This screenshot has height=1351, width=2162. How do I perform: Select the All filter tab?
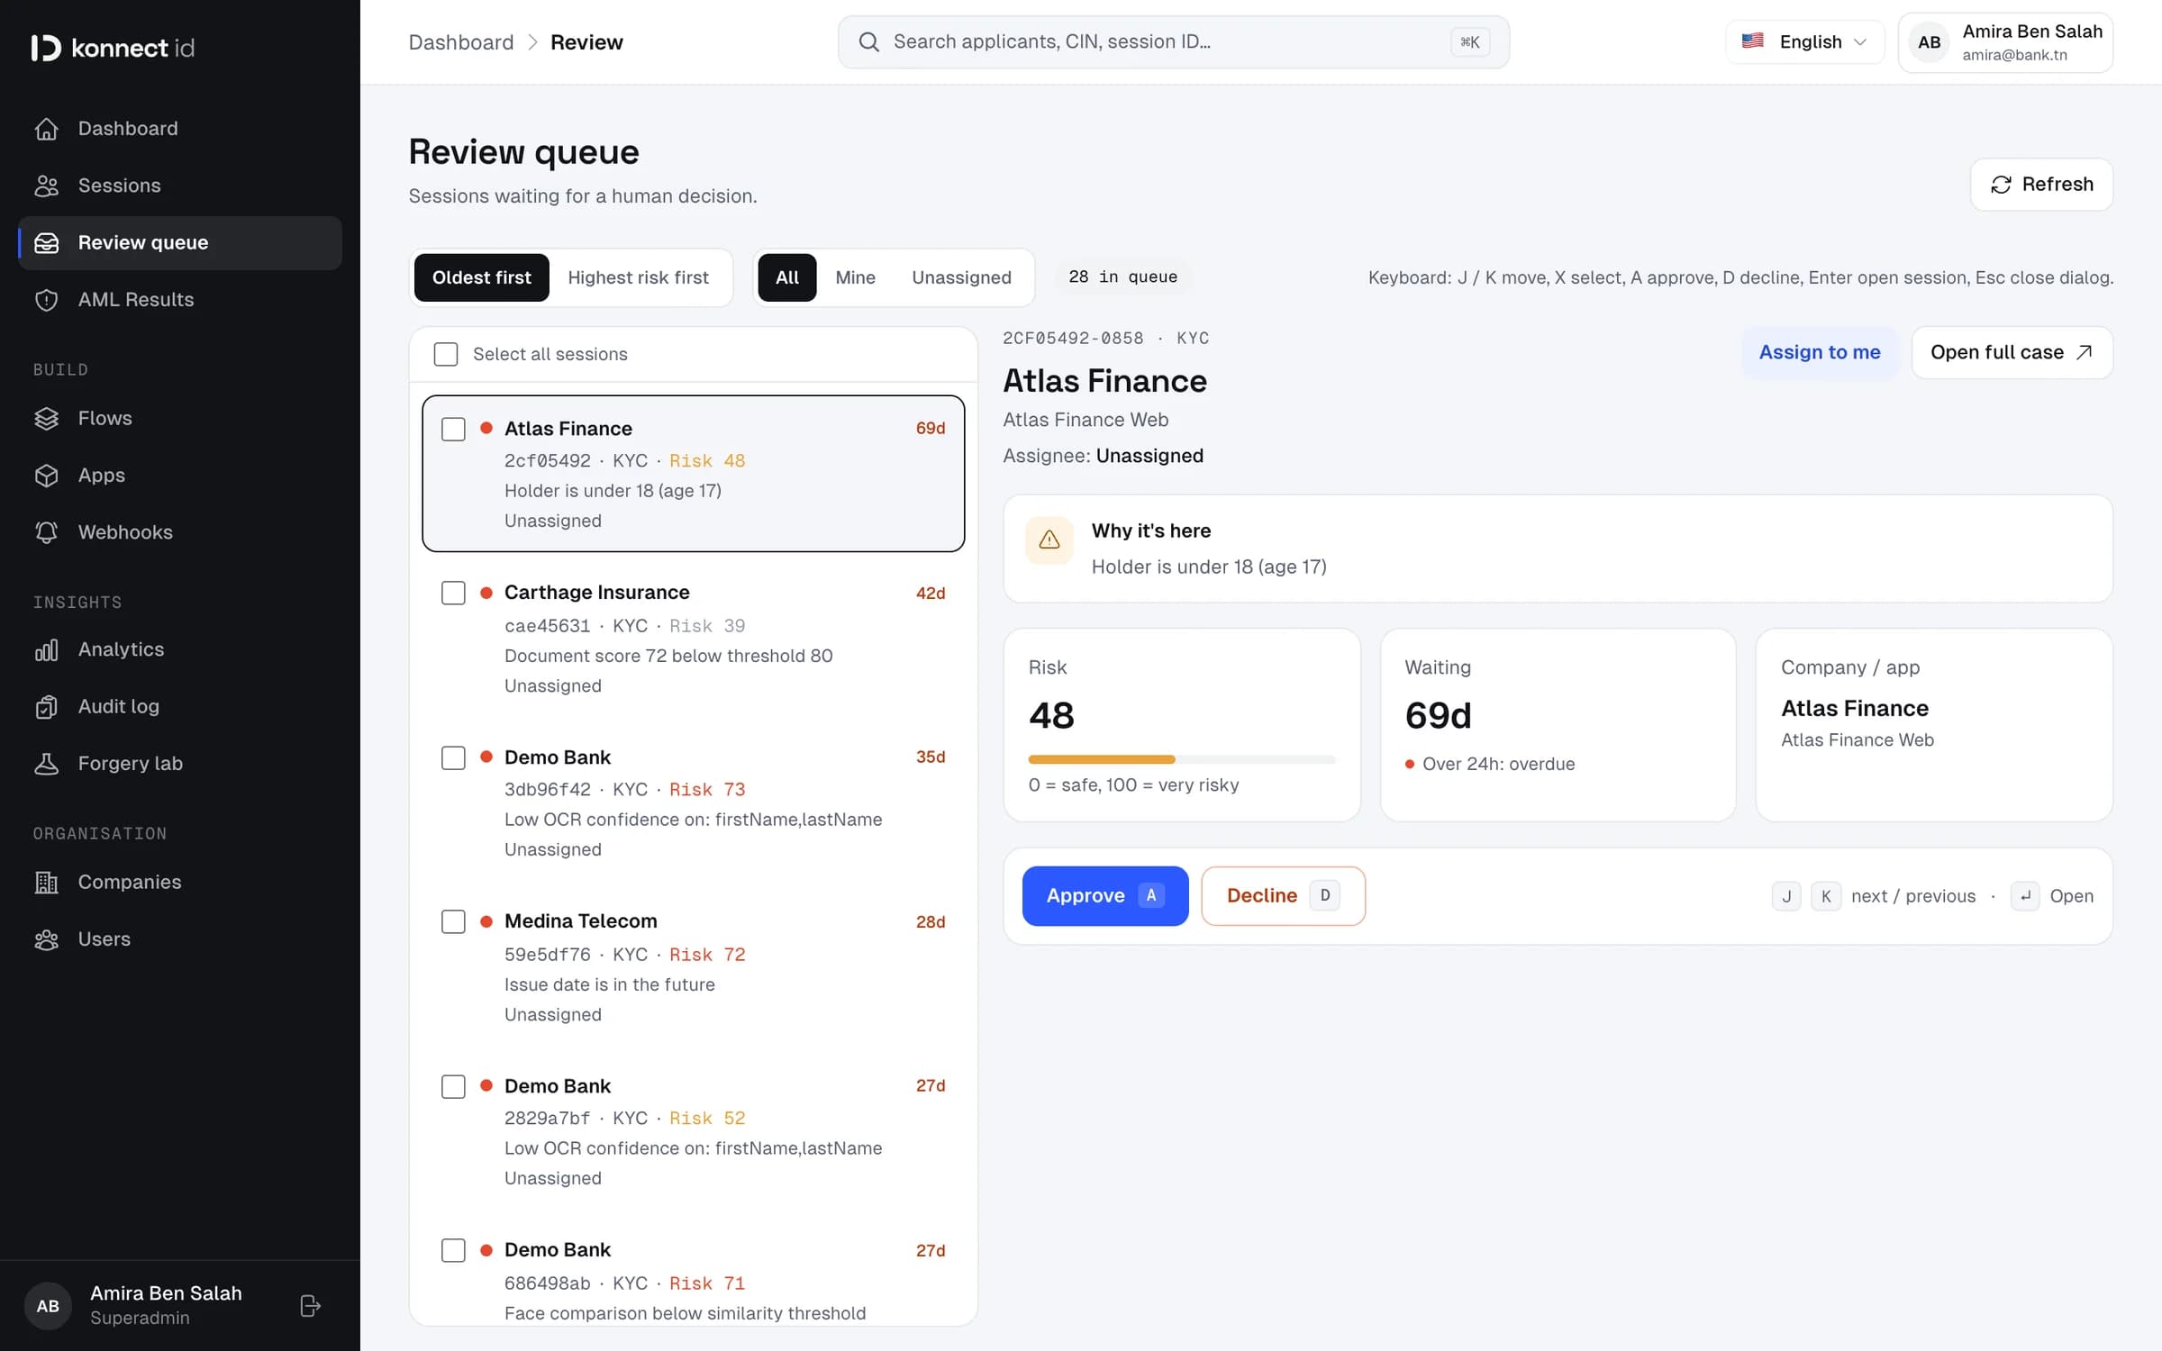coord(787,277)
